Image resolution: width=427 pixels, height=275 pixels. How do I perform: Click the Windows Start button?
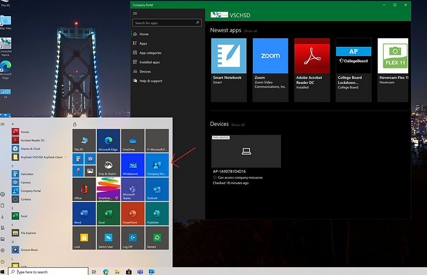coord(3,272)
